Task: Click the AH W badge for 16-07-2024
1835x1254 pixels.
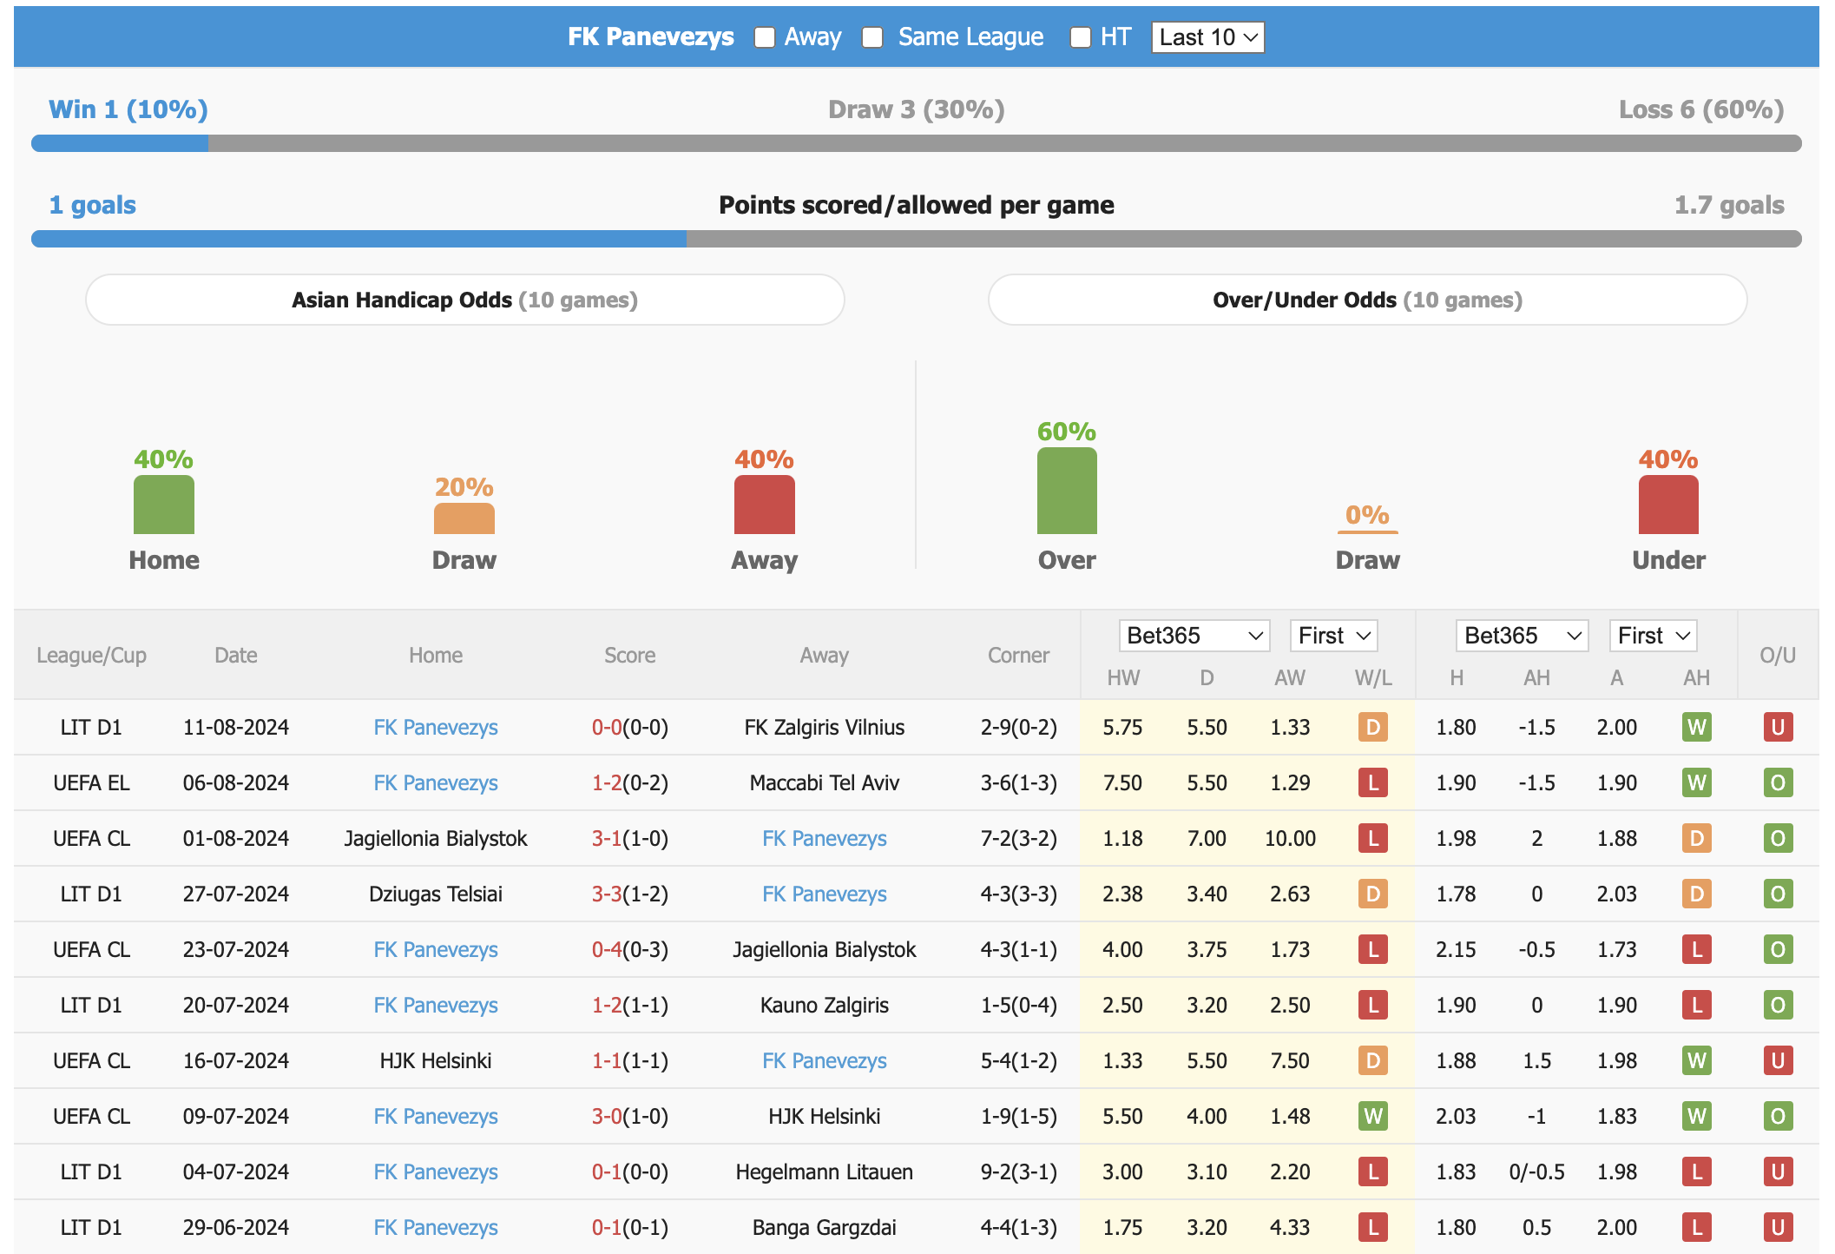Action: (x=1697, y=1060)
